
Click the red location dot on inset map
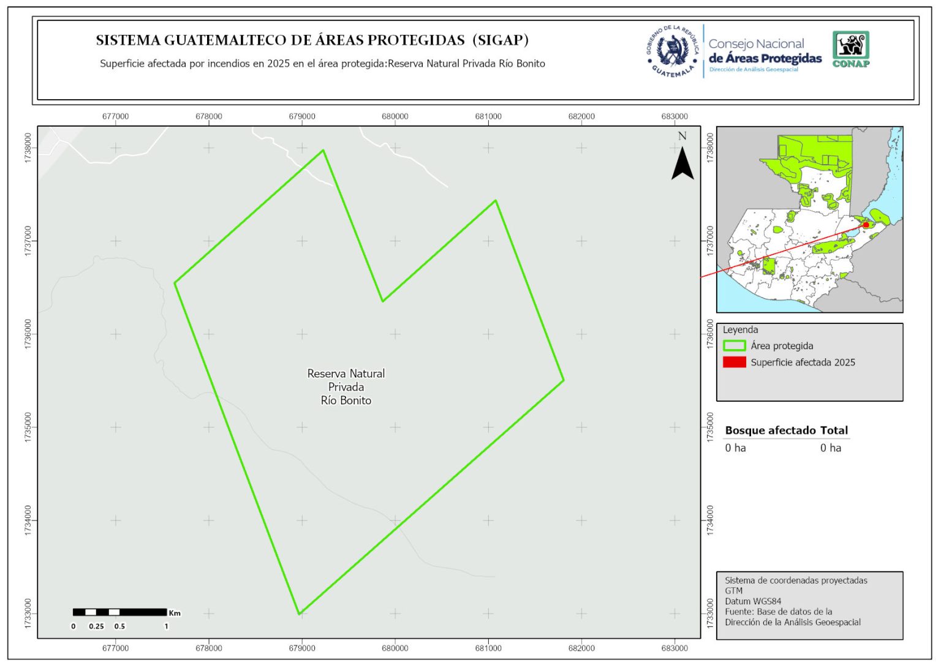pos(866,225)
